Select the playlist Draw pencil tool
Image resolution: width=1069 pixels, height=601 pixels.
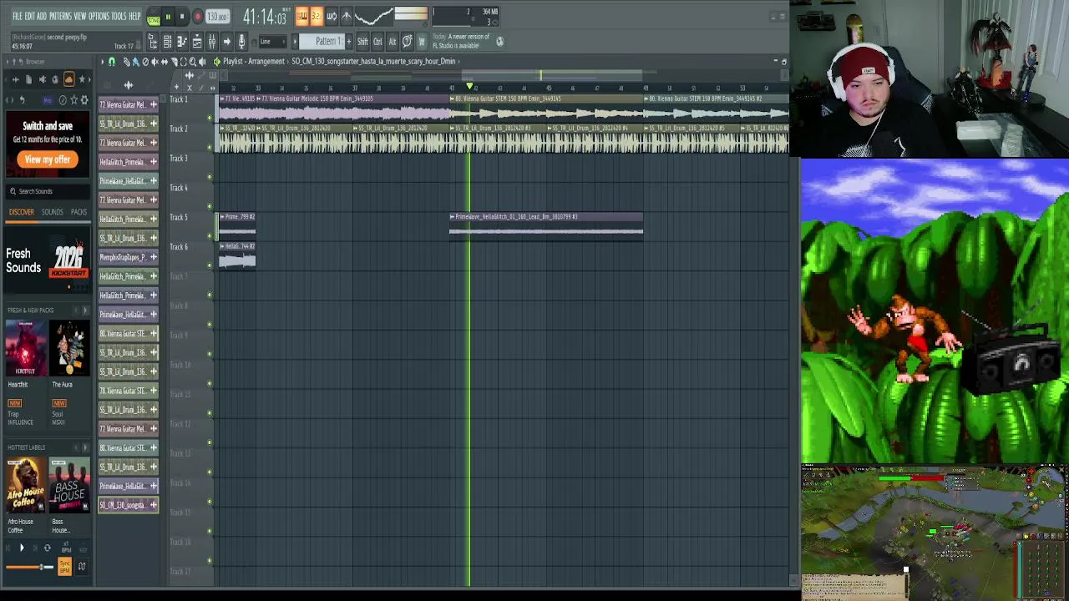126,62
